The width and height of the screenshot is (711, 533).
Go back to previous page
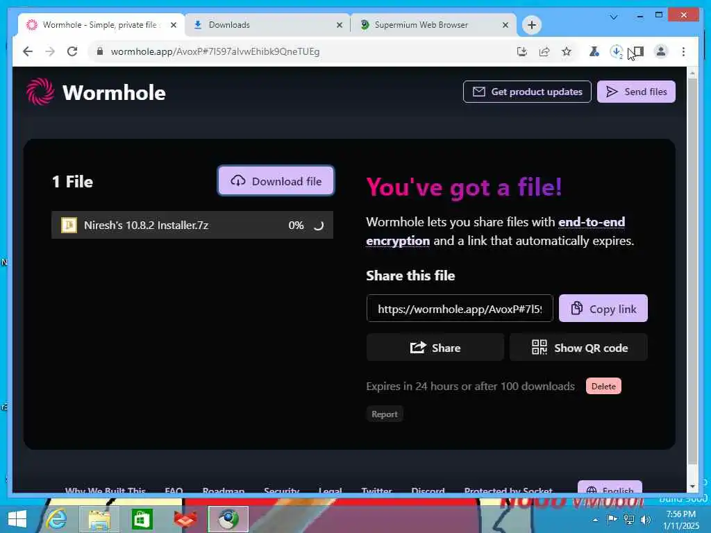click(28, 51)
